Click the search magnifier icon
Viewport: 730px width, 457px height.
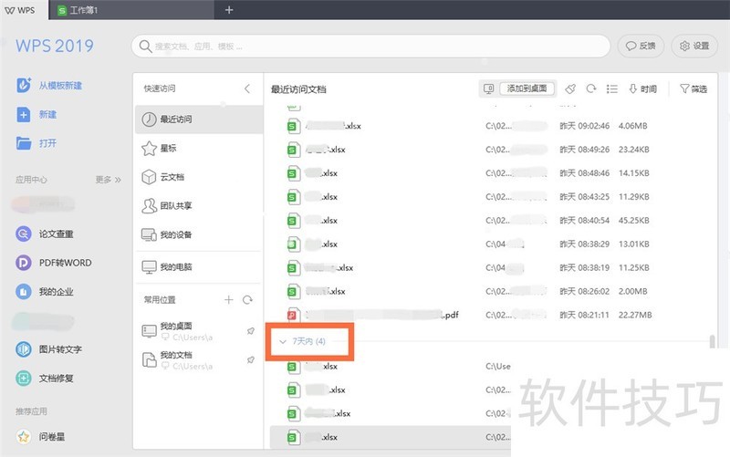(x=145, y=47)
